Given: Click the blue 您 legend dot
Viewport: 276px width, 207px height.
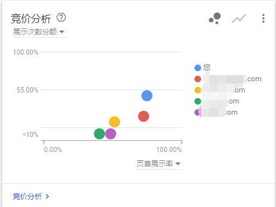Looking at the screenshot, I should pyautogui.click(x=198, y=68).
